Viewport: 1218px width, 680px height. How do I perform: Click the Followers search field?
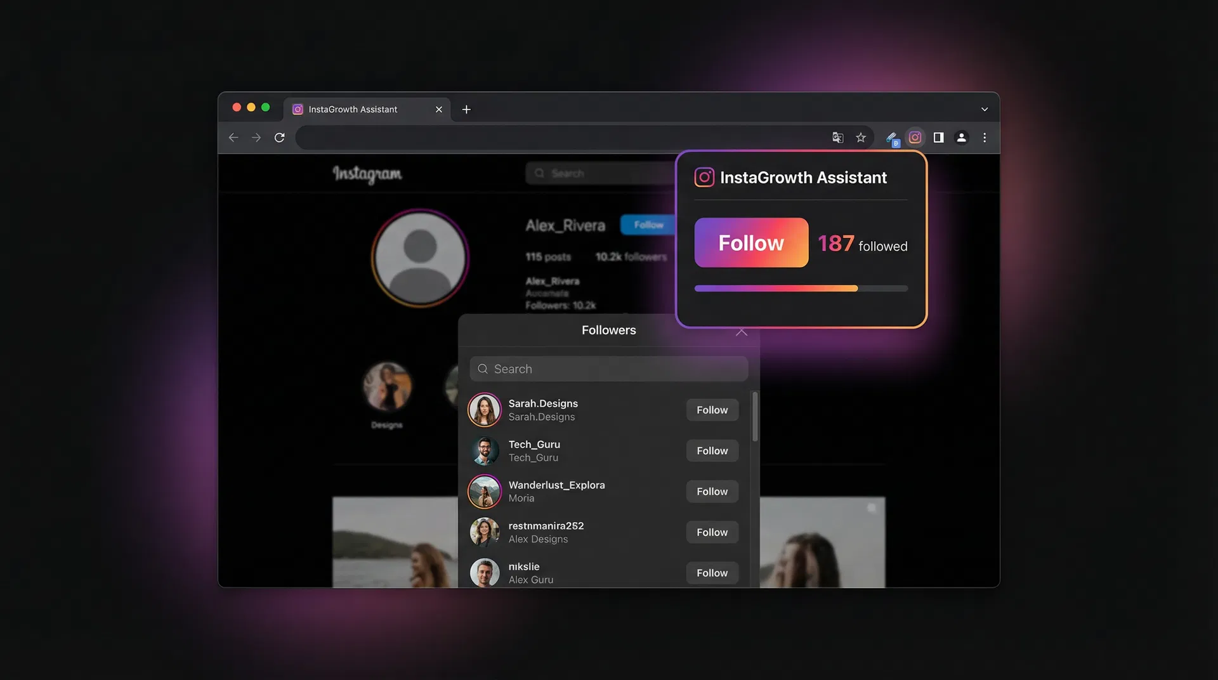pos(609,369)
